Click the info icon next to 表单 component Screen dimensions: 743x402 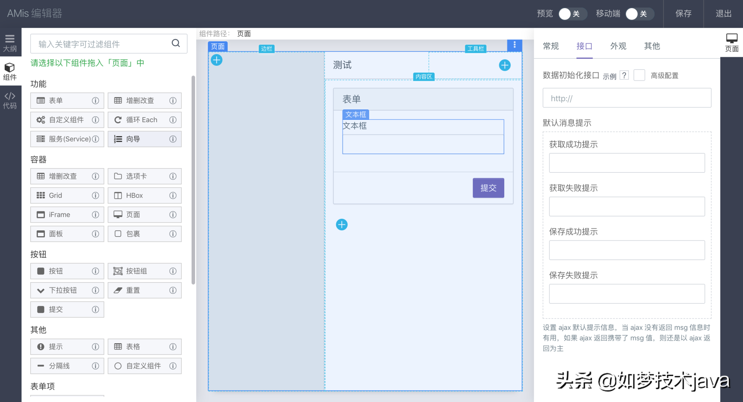[x=95, y=100]
